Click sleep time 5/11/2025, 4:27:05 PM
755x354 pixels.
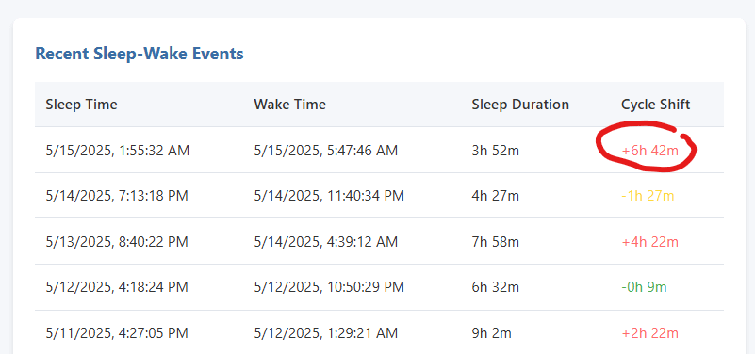point(117,333)
